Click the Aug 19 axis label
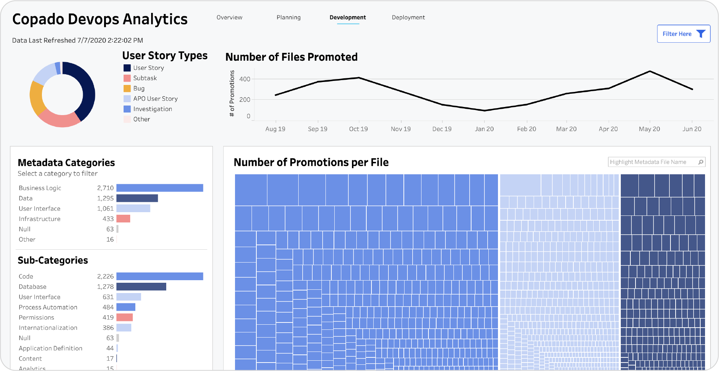719x371 pixels. point(275,129)
